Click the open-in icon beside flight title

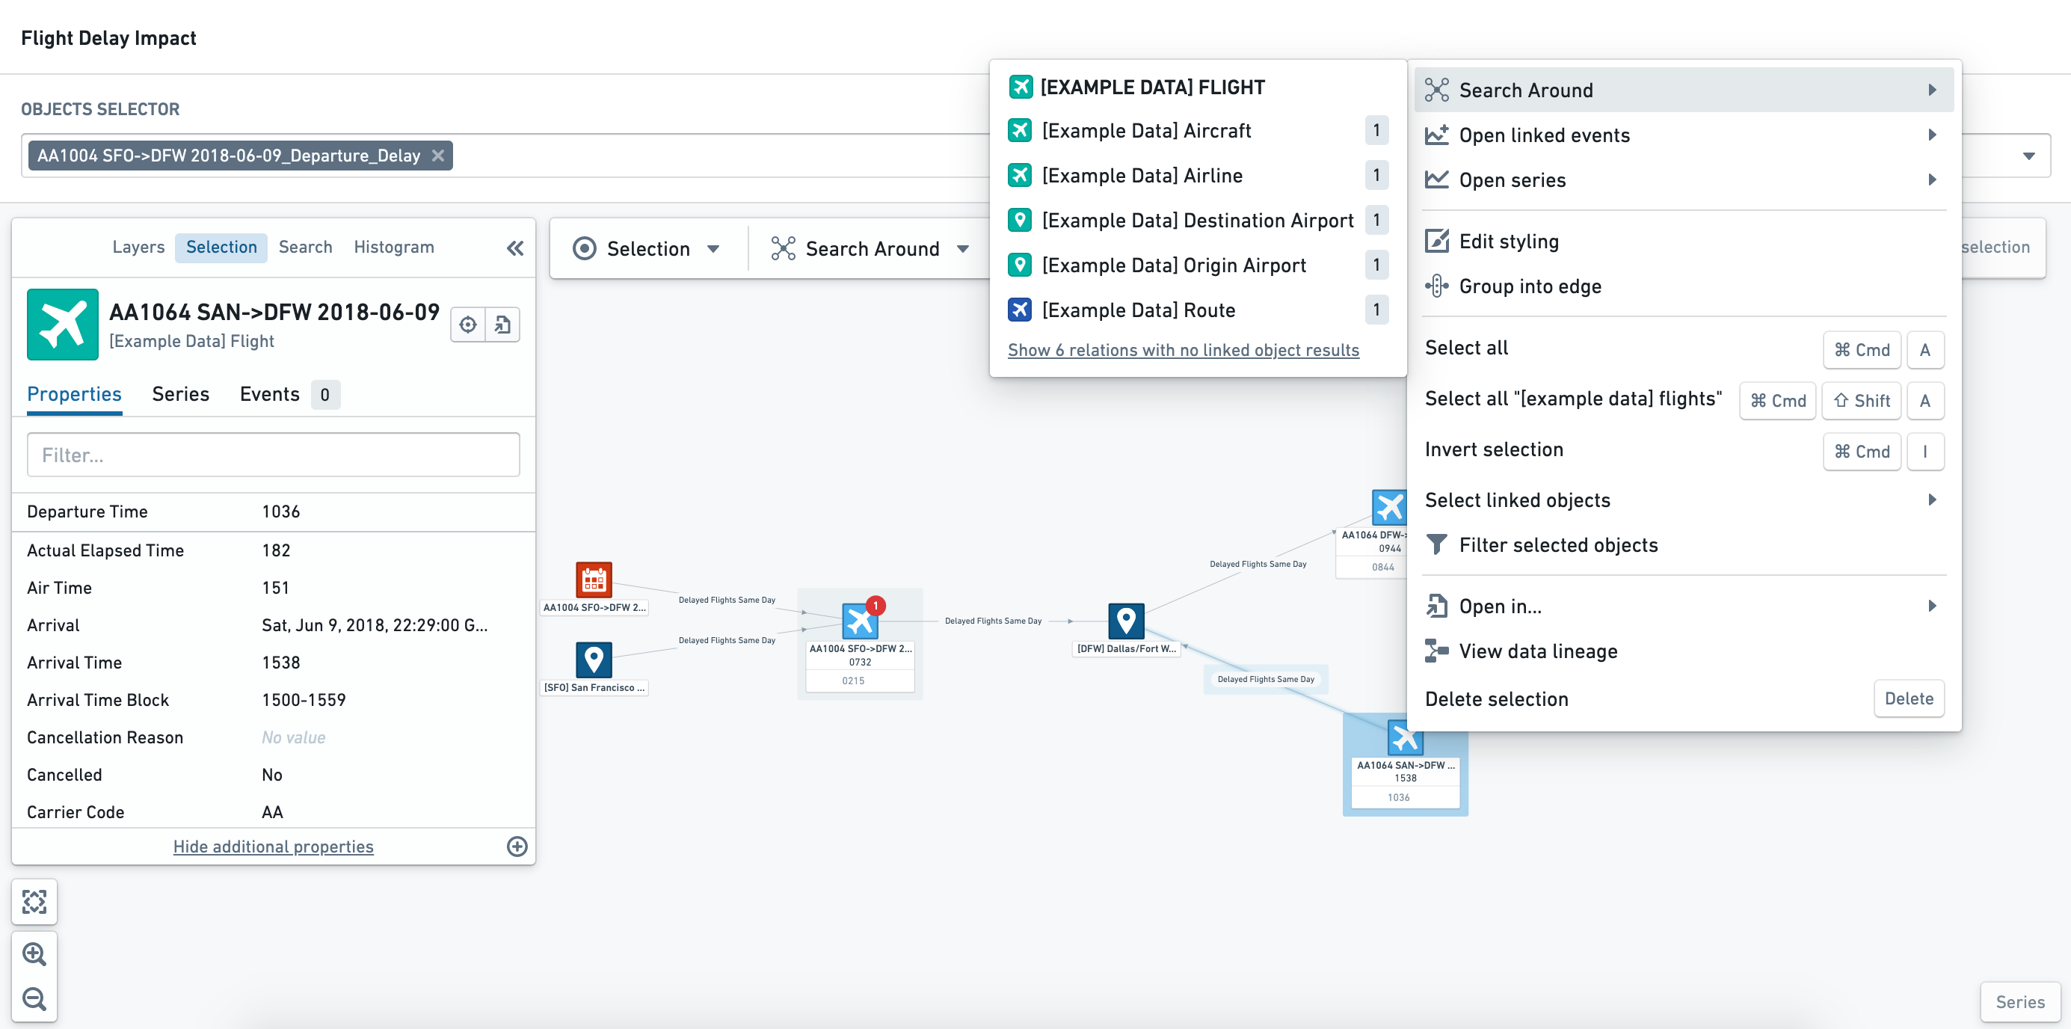coord(502,325)
